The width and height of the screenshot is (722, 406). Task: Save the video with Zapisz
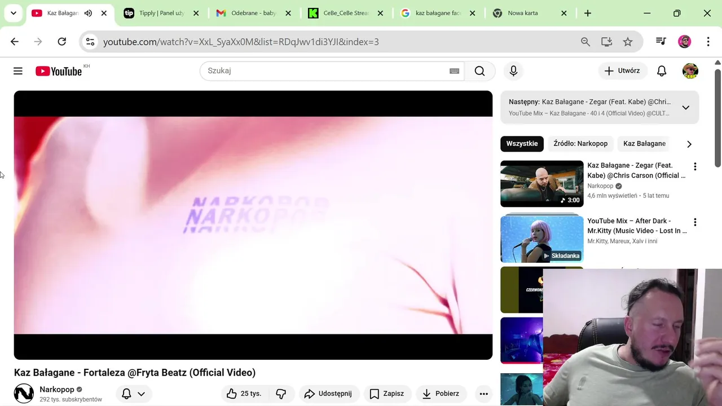coord(386,394)
